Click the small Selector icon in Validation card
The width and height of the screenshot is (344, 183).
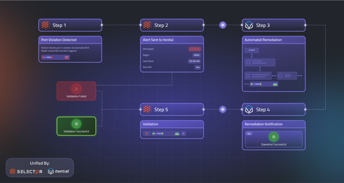click(x=147, y=133)
